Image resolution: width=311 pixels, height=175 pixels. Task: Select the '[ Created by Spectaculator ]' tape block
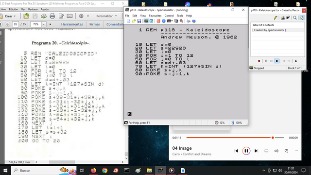(277, 30)
